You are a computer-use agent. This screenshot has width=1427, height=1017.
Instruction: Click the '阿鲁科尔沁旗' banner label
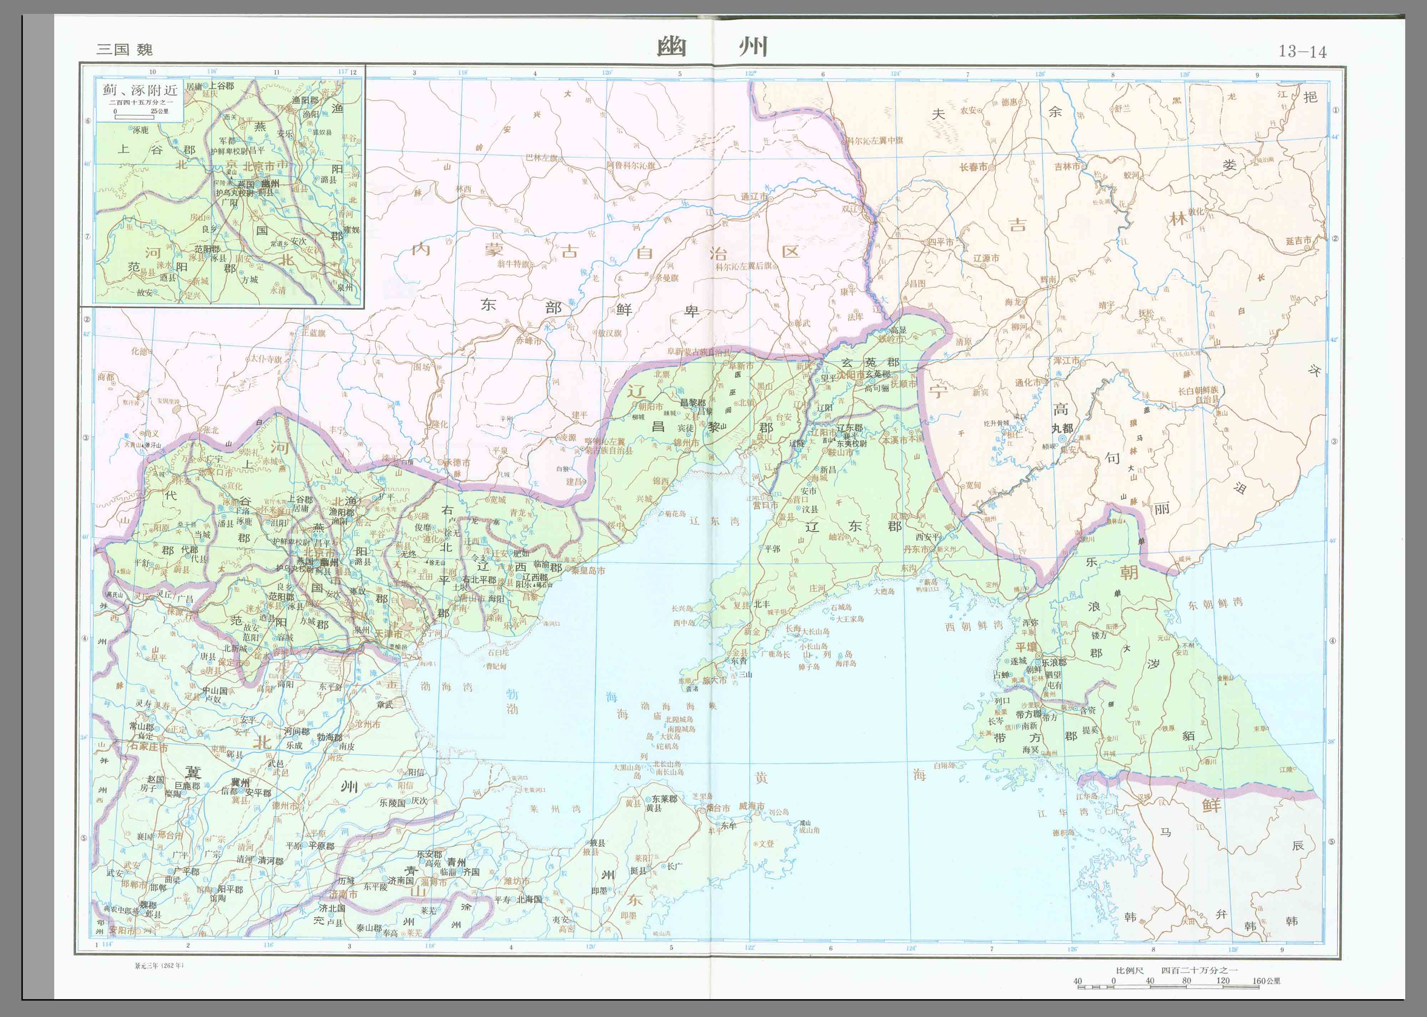tap(631, 165)
